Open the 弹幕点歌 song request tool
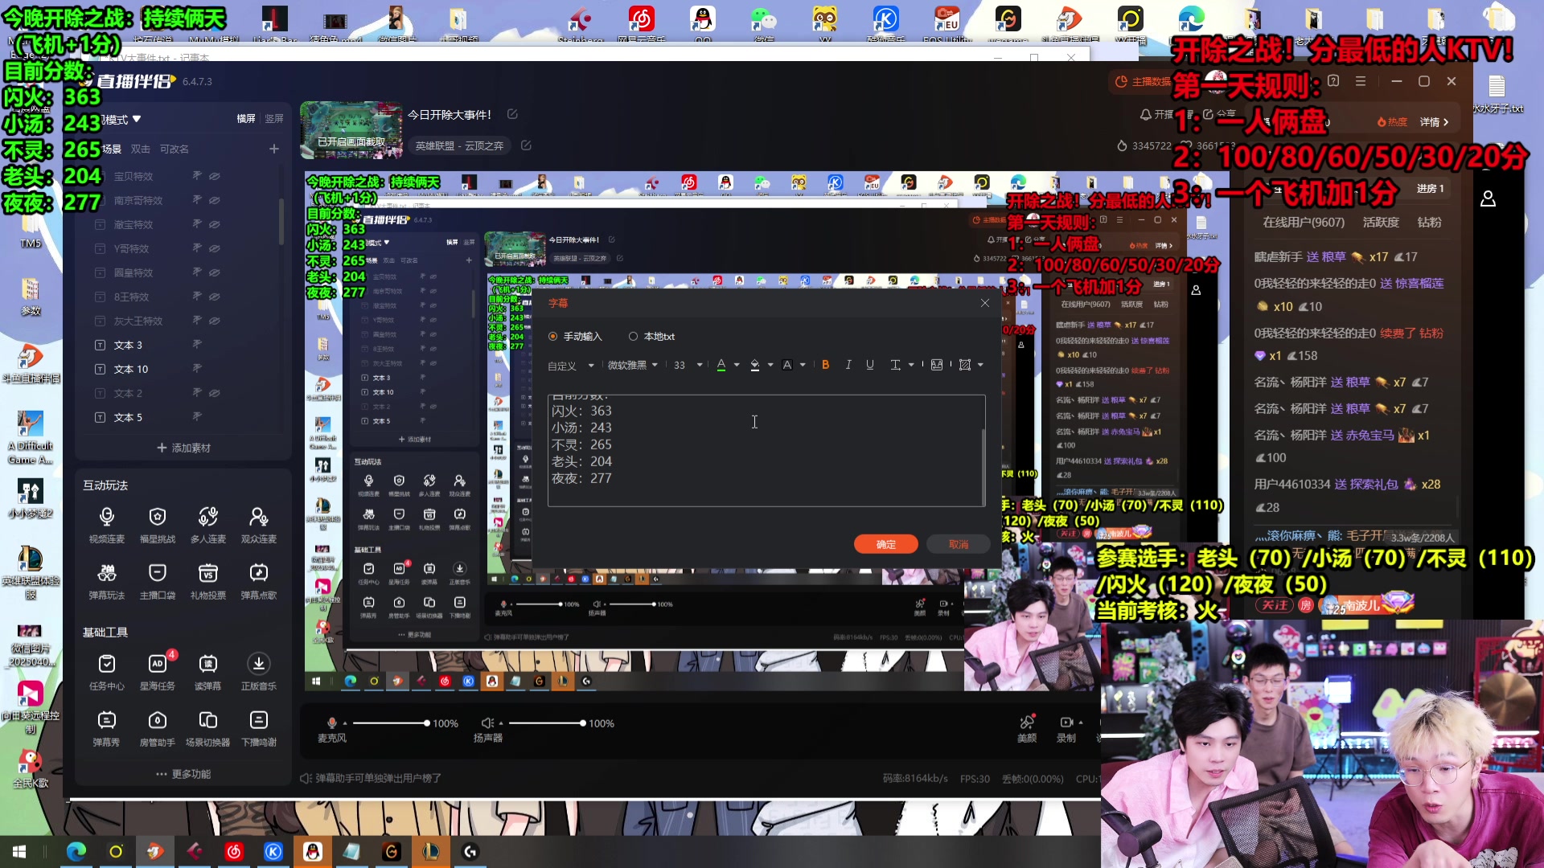Viewport: 1544px width, 868px height. click(x=258, y=581)
